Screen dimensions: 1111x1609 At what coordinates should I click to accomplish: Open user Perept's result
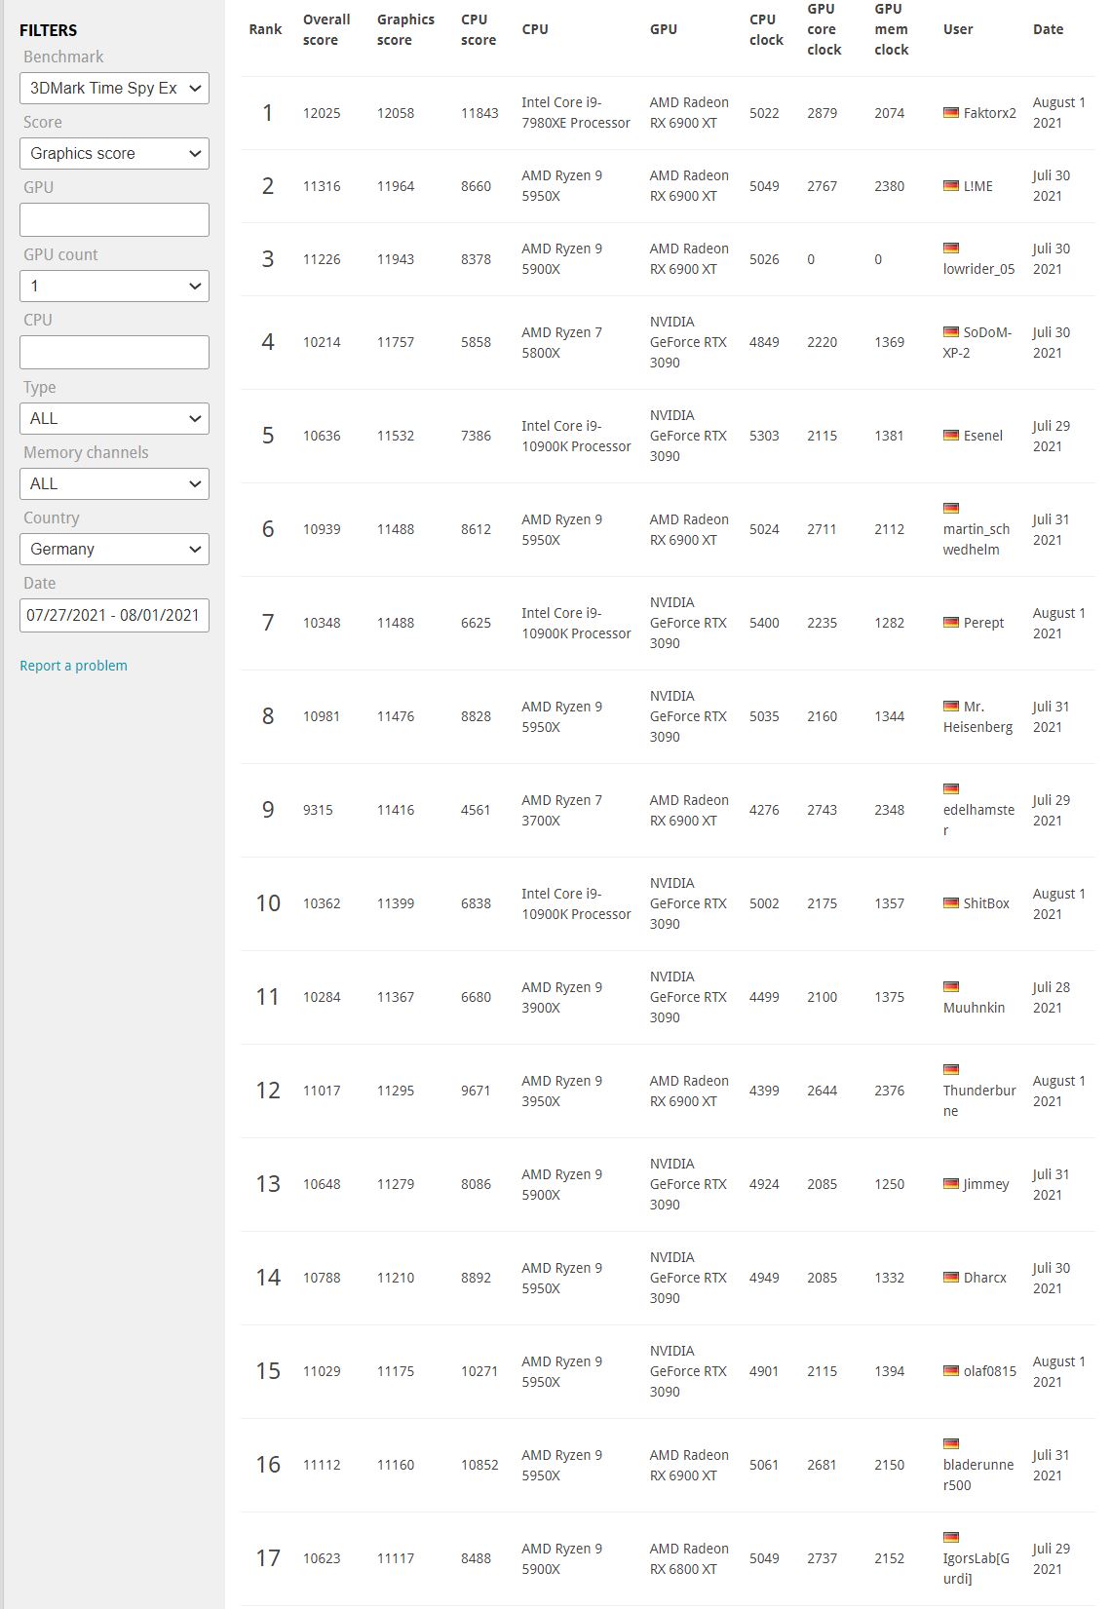983,623
